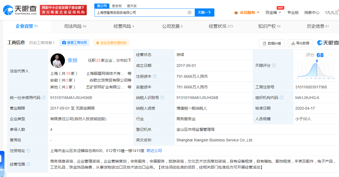Expand 历史工商信息 chevron link
Image resolution: width=339 pixels, height=177 pixels.
pos(42,43)
